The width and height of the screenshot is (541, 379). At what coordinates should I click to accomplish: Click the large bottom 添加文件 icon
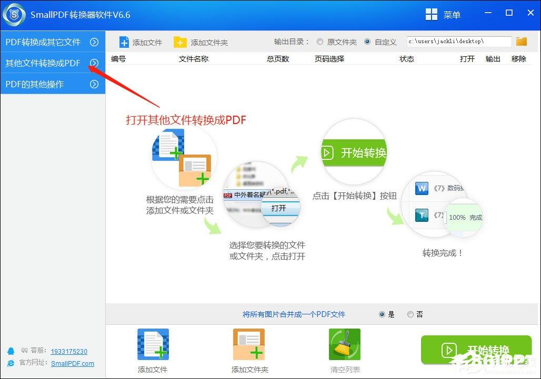pos(153,344)
